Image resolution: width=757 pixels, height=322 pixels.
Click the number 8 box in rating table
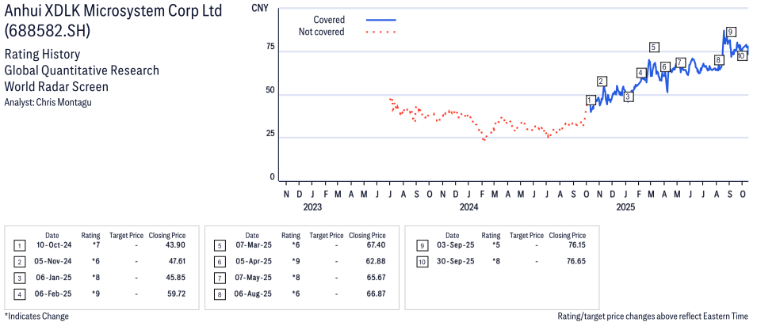click(x=219, y=294)
